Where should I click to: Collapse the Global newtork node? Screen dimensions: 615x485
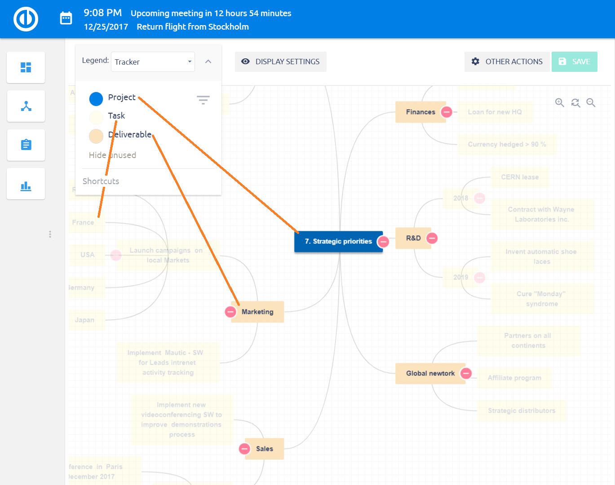(466, 373)
